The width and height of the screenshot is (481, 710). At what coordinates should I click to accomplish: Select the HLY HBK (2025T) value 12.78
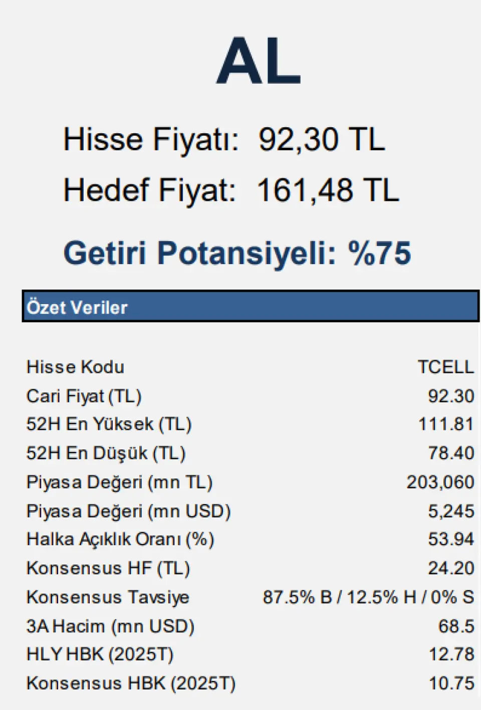(x=451, y=654)
